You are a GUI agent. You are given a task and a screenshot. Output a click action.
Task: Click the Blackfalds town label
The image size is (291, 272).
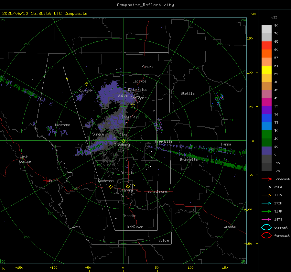137,90
